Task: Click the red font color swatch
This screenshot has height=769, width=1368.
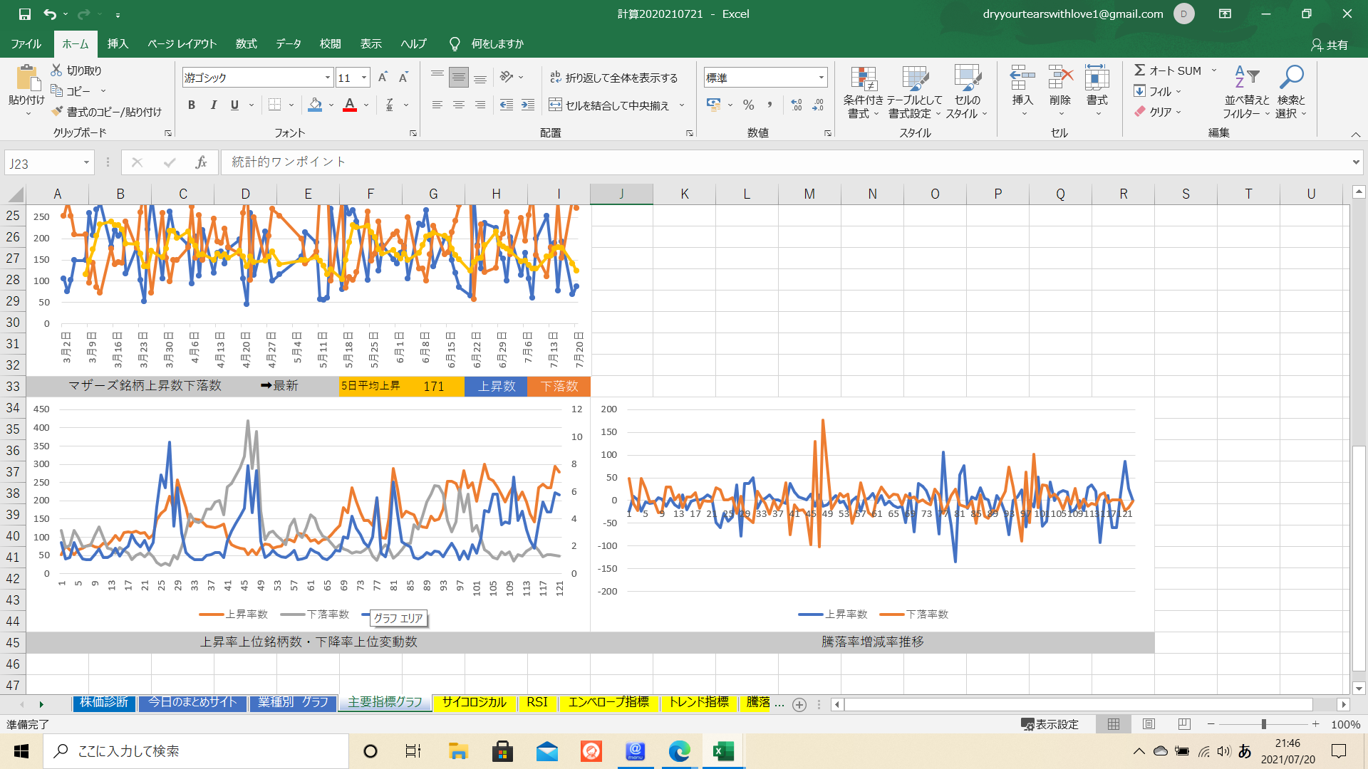Action: pos(350,105)
